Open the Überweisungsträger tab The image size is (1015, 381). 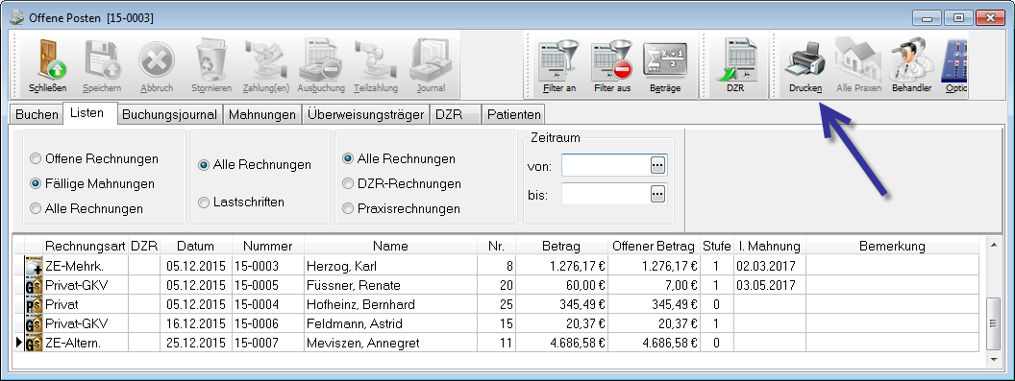click(366, 114)
